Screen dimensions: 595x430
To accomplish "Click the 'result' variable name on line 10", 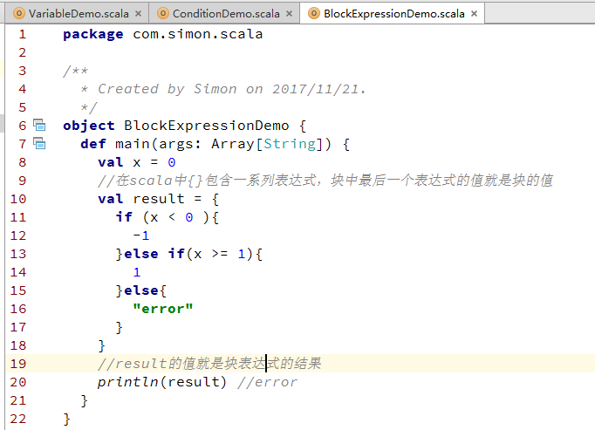I will (159, 199).
